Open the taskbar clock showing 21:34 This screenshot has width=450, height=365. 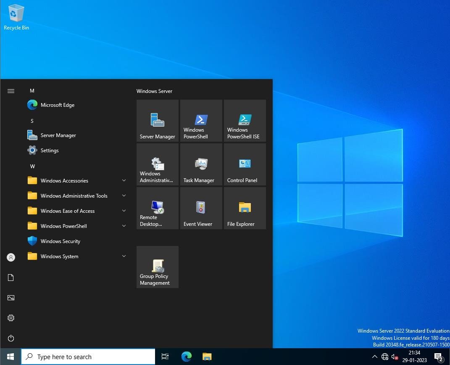tap(414, 357)
